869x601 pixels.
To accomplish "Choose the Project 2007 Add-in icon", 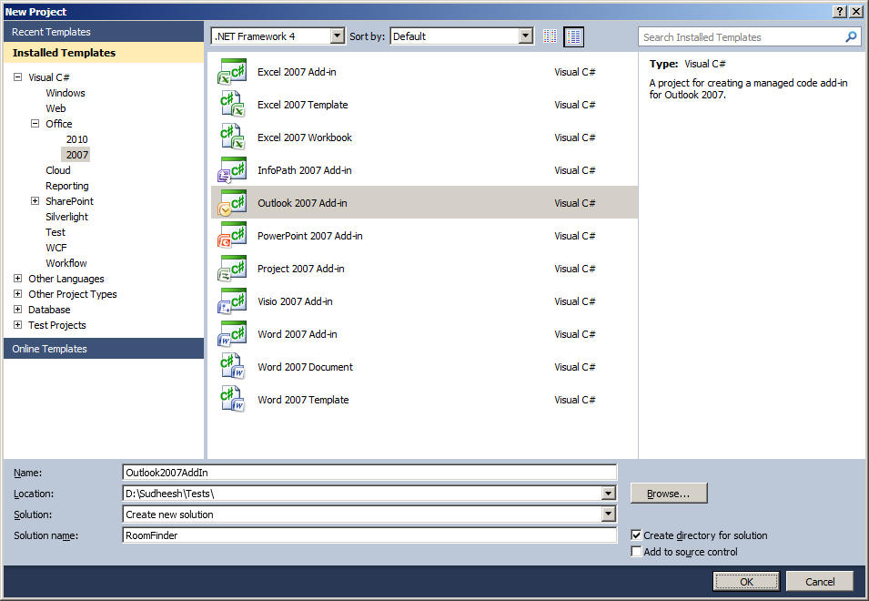I will [232, 268].
